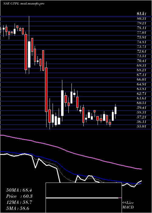
Task: Click the 55.01 price axis label
Action: pos(142,126)
